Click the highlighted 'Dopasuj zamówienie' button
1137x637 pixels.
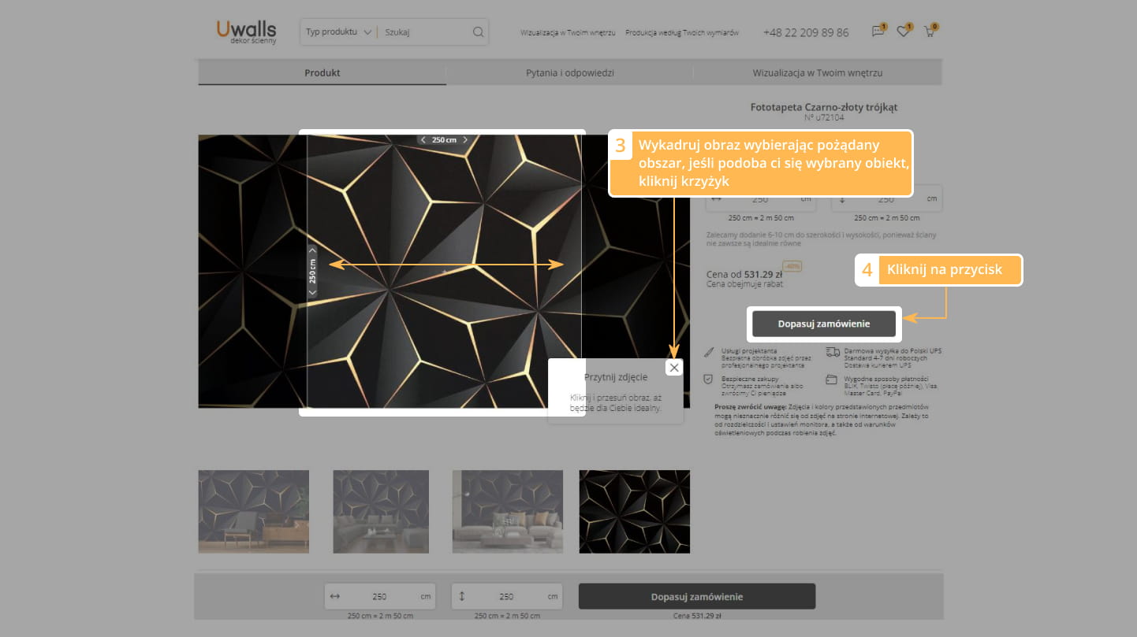[x=823, y=324]
